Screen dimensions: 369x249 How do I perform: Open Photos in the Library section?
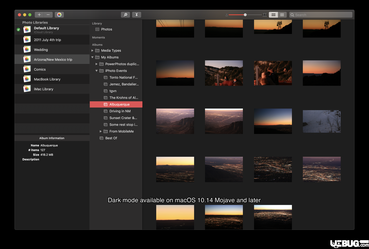[116, 29]
